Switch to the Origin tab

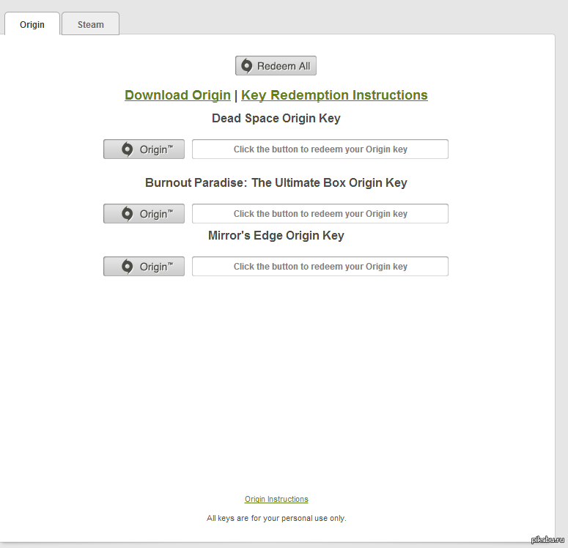coord(32,24)
